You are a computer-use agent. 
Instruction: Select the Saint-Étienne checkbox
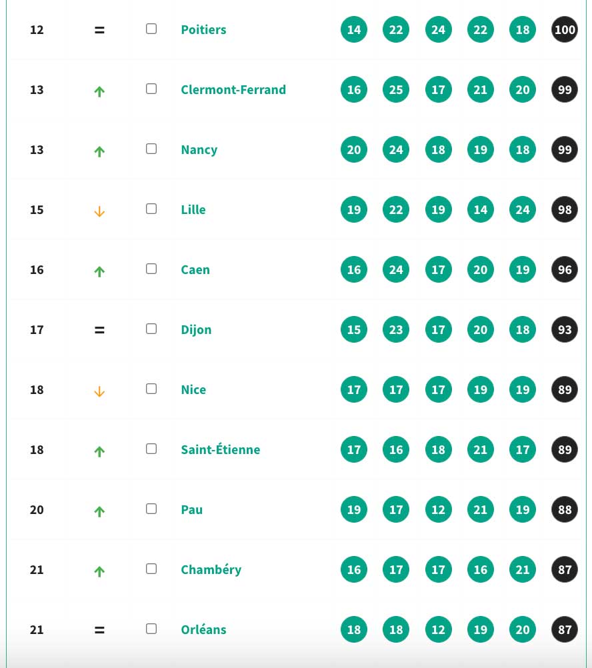point(151,449)
